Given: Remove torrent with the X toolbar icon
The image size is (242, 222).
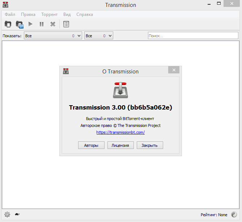Looking at the screenshot, I should click(x=53, y=24).
